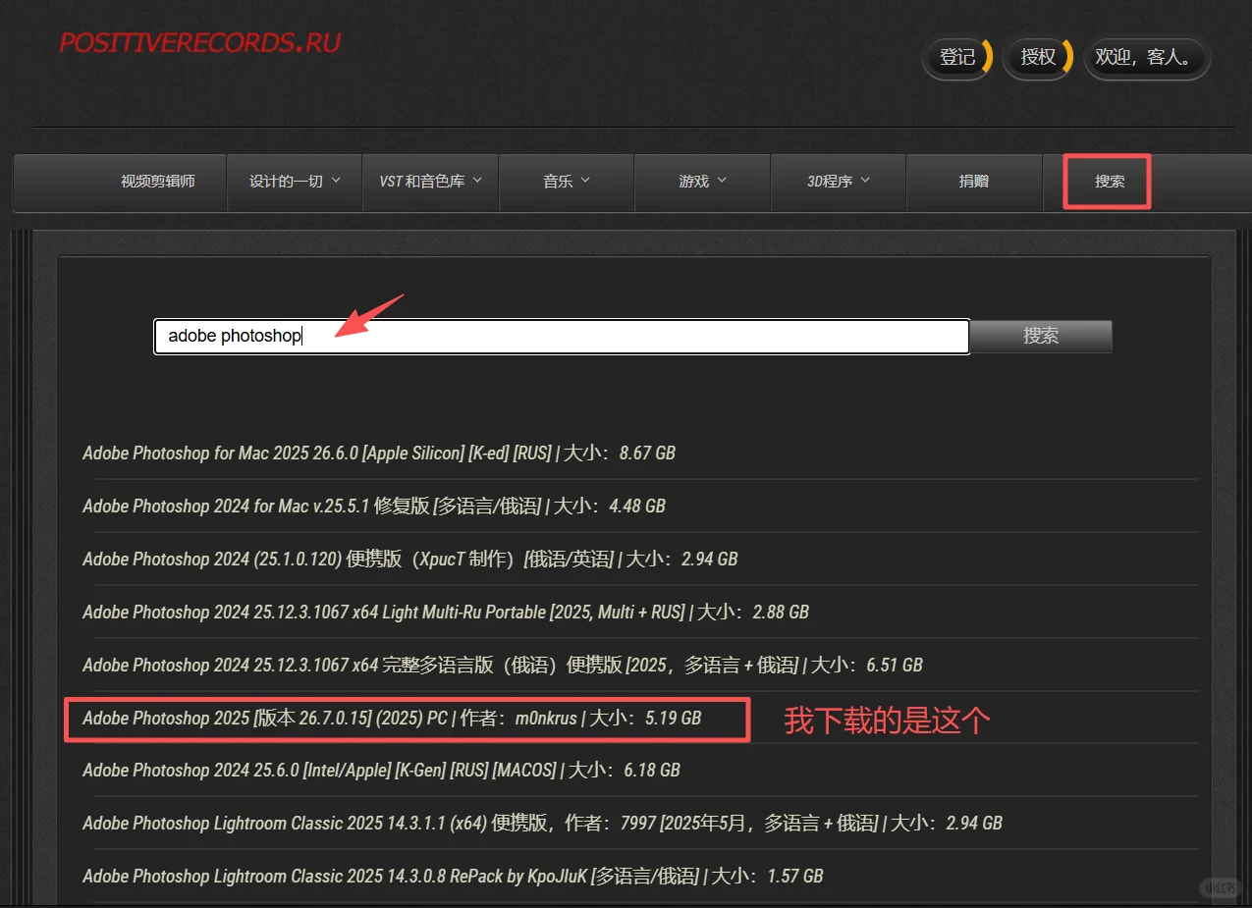
Task: Open the POSITIVERECORDS.RU site logo
Action: pos(199,42)
